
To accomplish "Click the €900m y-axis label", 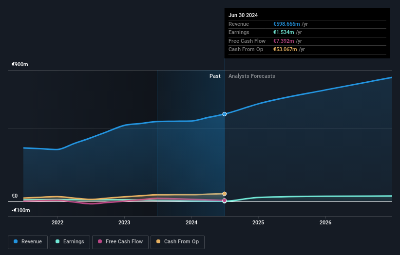I will (x=20, y=64).
